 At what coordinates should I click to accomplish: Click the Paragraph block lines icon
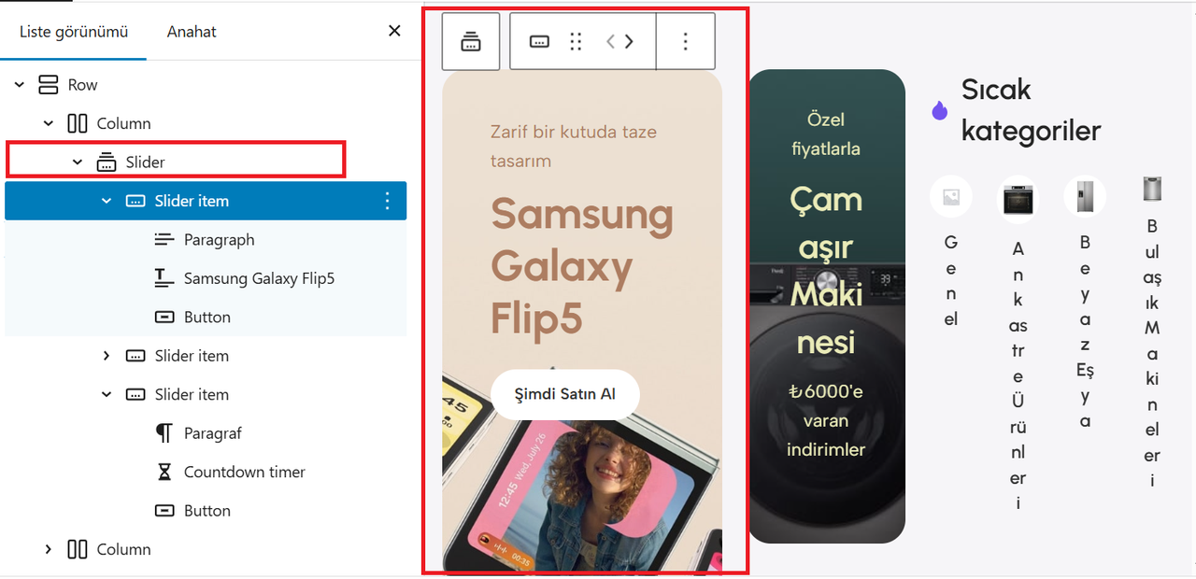[164, 240]
